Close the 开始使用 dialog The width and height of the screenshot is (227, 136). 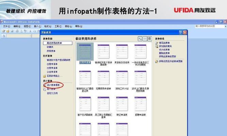tap(185, 32)
